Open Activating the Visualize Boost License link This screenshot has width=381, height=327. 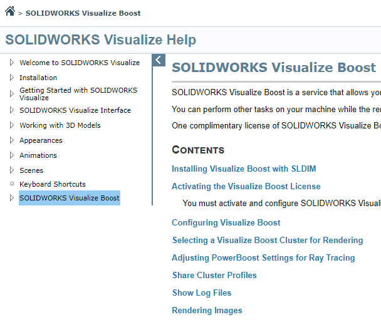tap(246, 186)
